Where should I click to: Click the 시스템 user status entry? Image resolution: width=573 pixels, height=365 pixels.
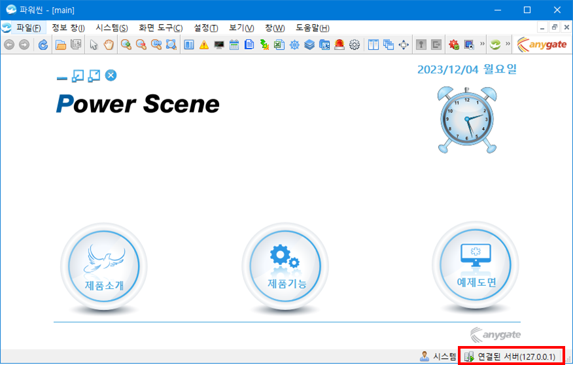click(x=438, y=356)
